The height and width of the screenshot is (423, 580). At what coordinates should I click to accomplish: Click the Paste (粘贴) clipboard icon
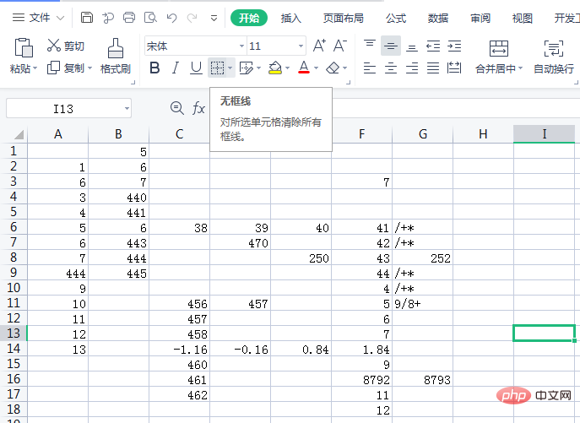pos(24,48)
